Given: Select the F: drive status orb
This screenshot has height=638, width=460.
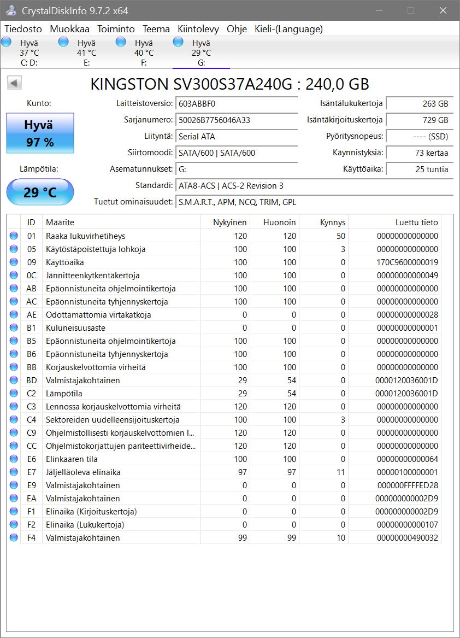Looking at the screenshot, I should [x=121, y=42].
